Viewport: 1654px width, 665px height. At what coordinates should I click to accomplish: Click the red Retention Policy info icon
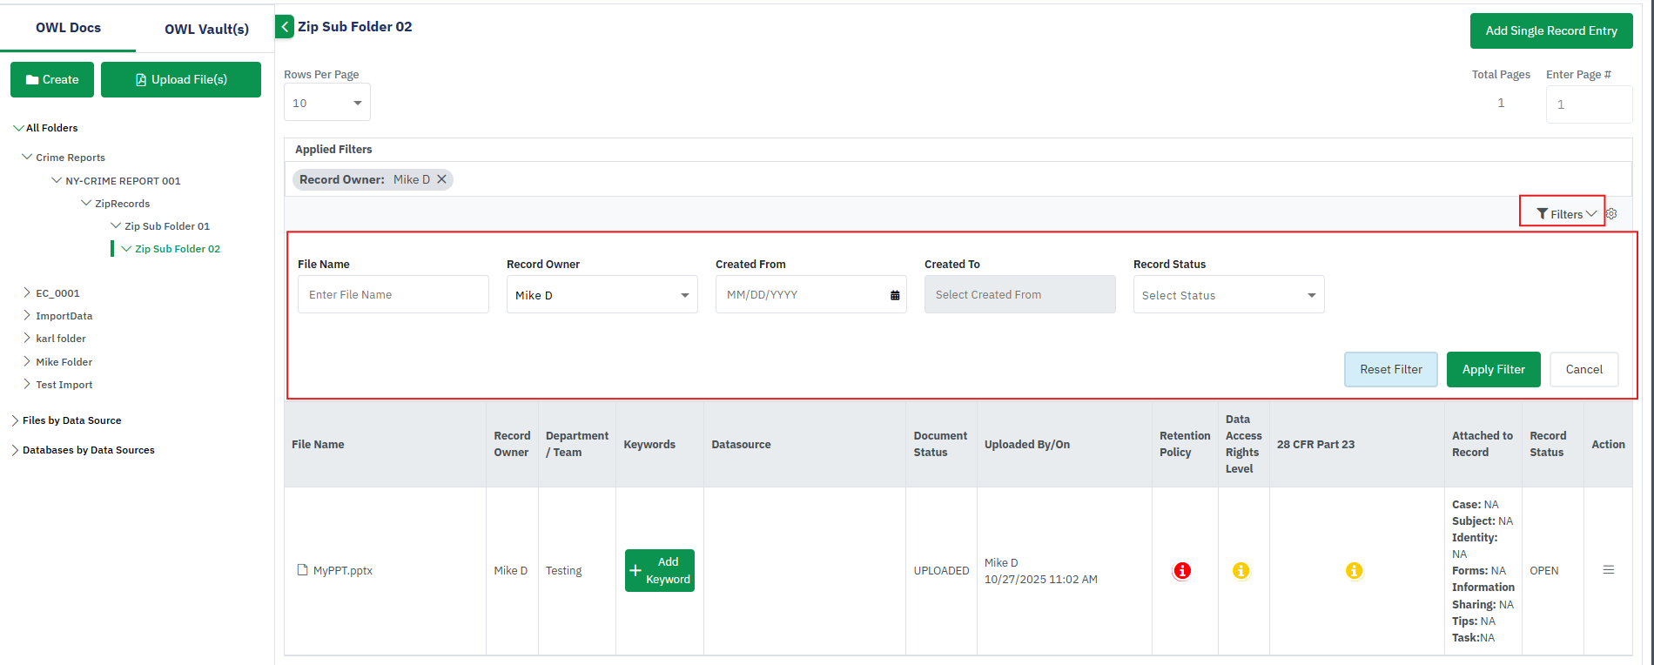(x=1182, y=571)
